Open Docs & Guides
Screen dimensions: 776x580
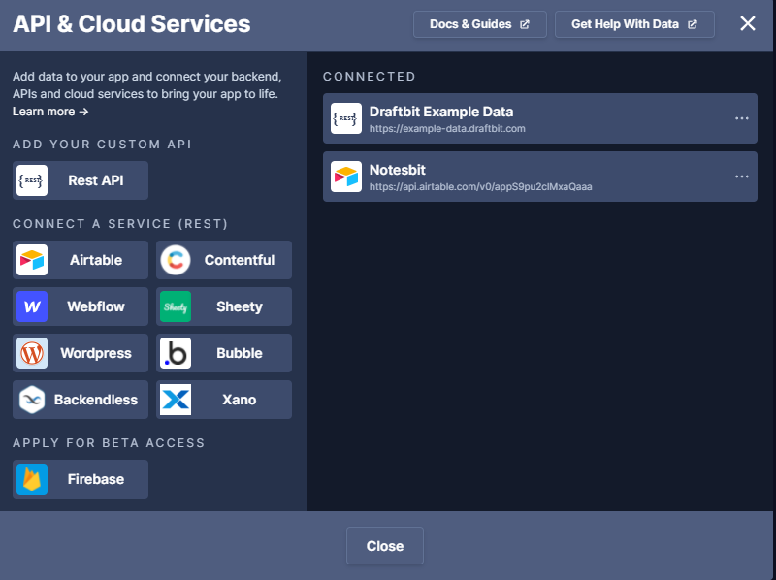(479, 24)
